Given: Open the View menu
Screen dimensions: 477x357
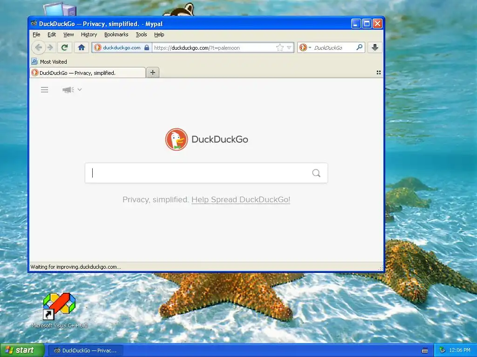Looking at the screenshot, I should [68, 34].
